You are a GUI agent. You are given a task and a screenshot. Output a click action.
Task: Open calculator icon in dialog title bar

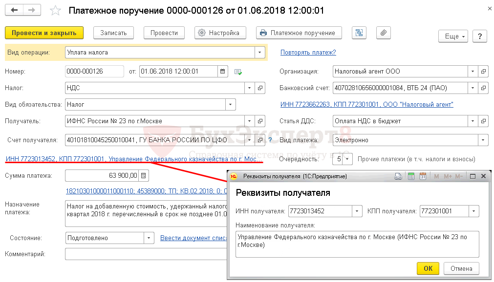[x=411, y=176]
